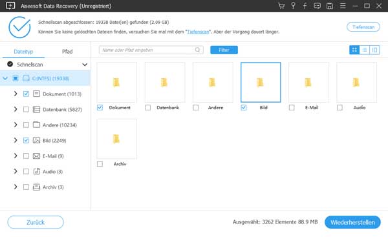The height and width of the screenshot is (237, 388).
Task: Uncheck the Dokument thumbnail checkbox
Action: tap(100, 107)
